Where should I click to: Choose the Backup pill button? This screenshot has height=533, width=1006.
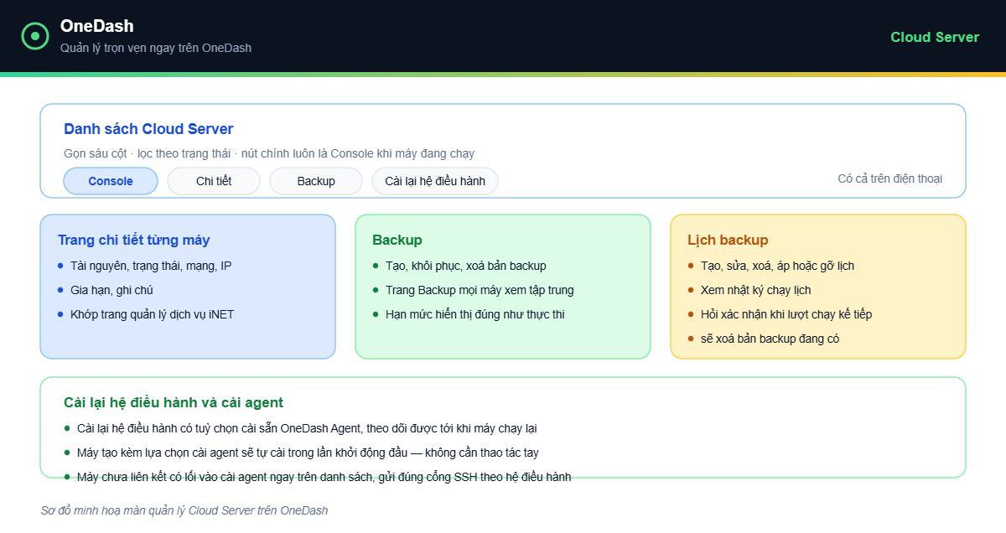click(316, 181)
